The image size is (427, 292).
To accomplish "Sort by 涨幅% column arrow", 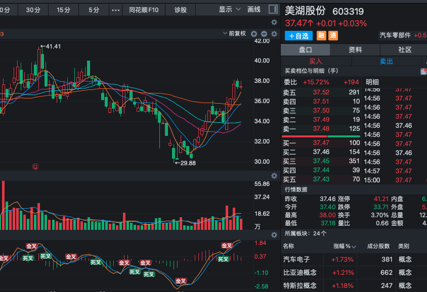I will pos(354,247).
